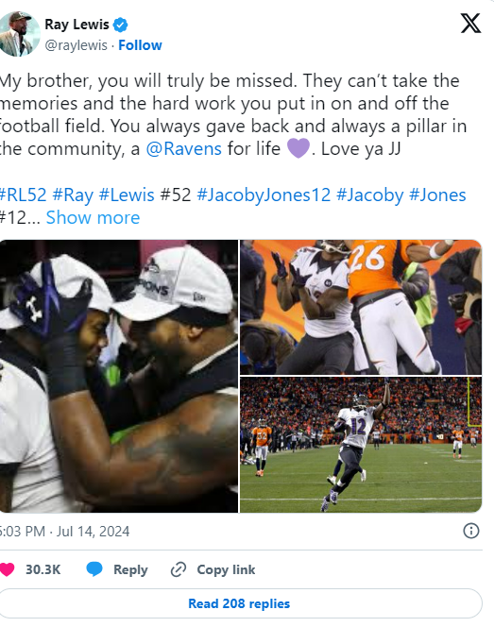The height and width of the screenshot is (627, 494).
Task: Open the photo of player number 12 running
Action: point(361,445)
